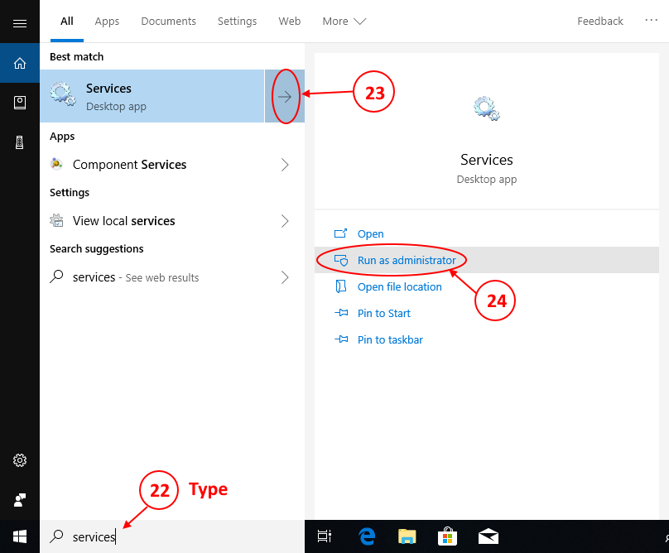Click the Component Services app icon
This screenshot has width=669, height=553.
pyautogui.click(x=56, y=164)
